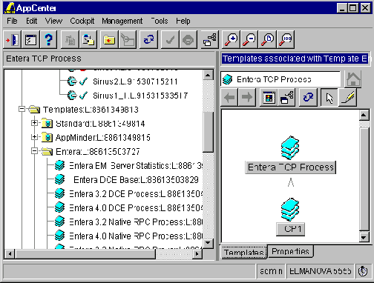Click the CP1 template node icon
Viewport: 374px width, 283px height.
pos(290,209)
